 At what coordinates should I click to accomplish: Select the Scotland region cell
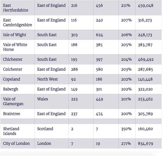pos(45,129)
